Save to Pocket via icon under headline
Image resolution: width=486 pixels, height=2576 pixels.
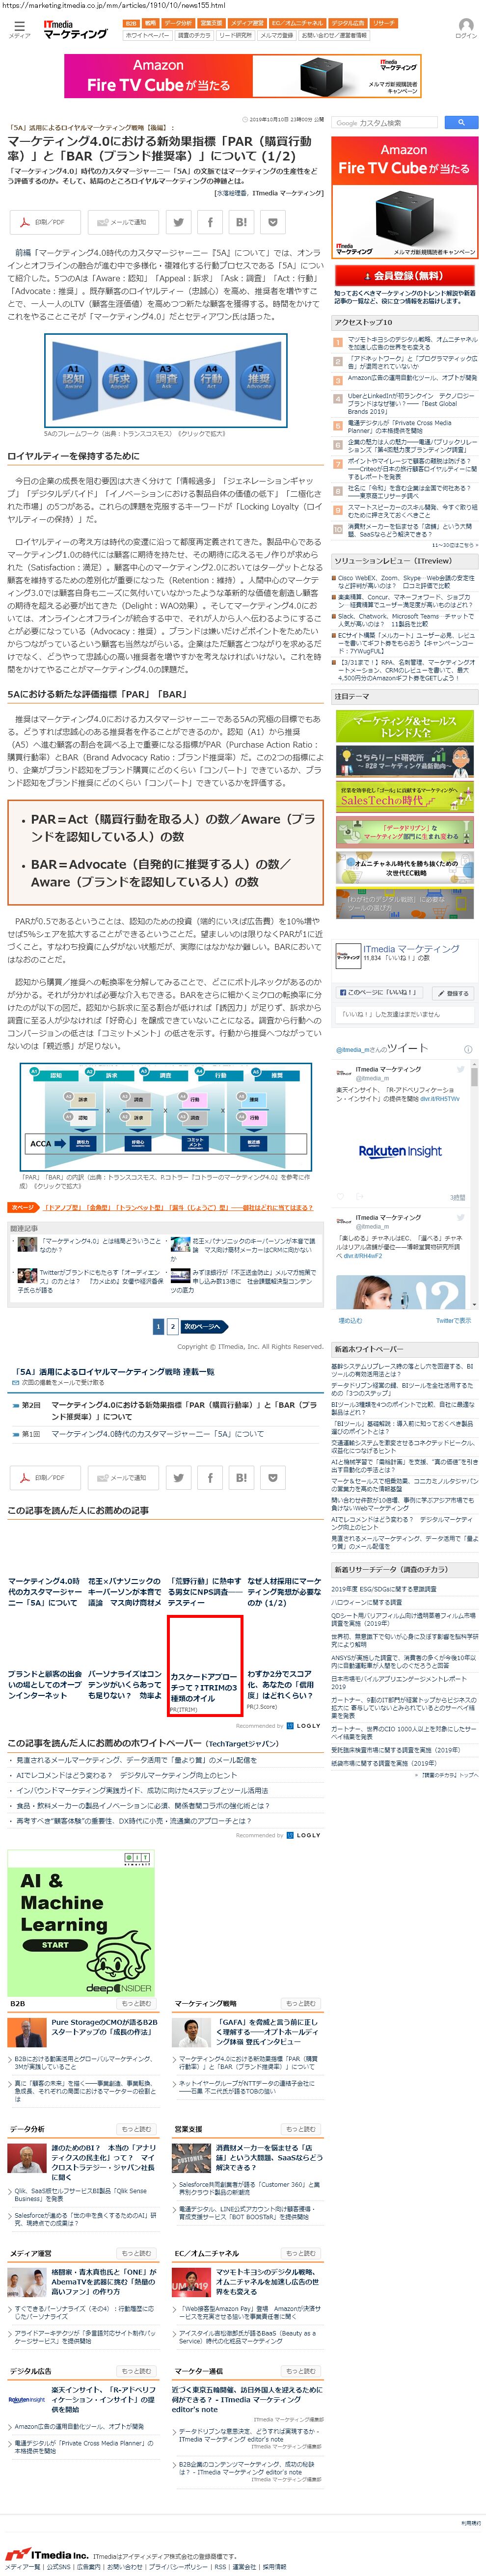coord(274,222)
